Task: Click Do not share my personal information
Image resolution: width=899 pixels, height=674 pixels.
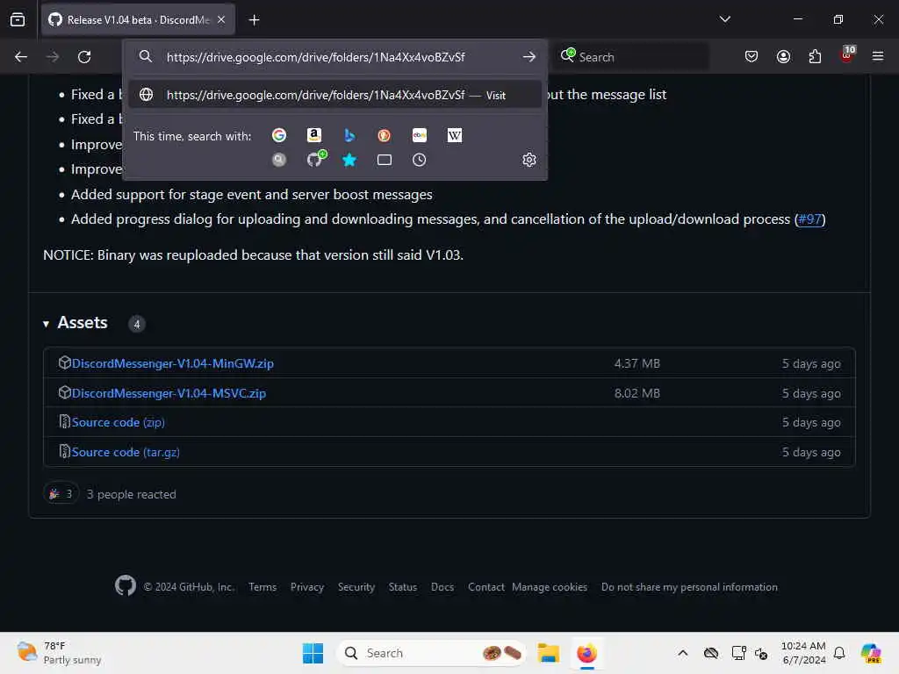Action: 689,587
